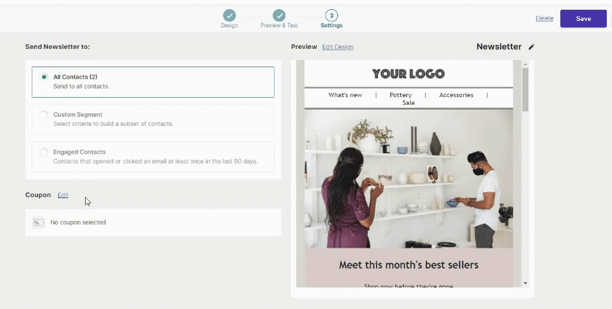
Task: Click the Pottery link in preview
Action: click(400, 95)
